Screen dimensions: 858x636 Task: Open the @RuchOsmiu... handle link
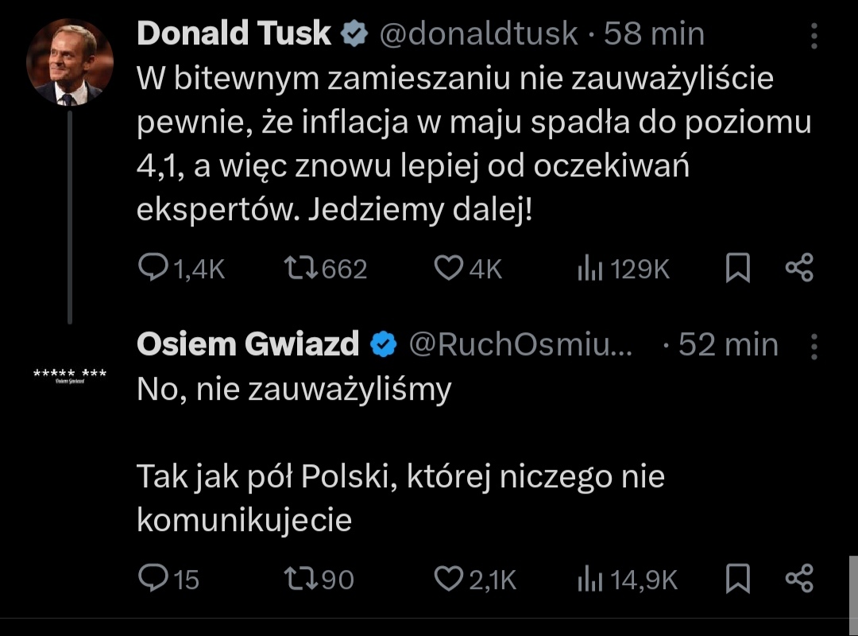click(x=520, y=344)
